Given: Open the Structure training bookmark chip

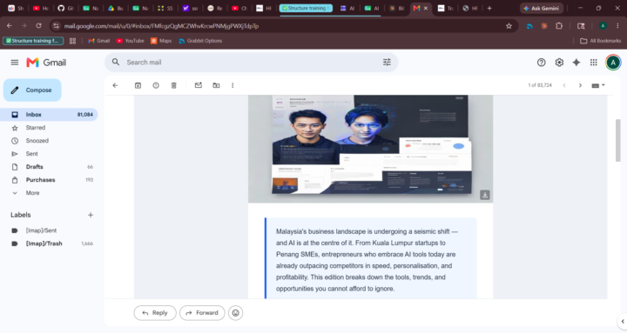Looking at the screenshot, I should 33,41.
